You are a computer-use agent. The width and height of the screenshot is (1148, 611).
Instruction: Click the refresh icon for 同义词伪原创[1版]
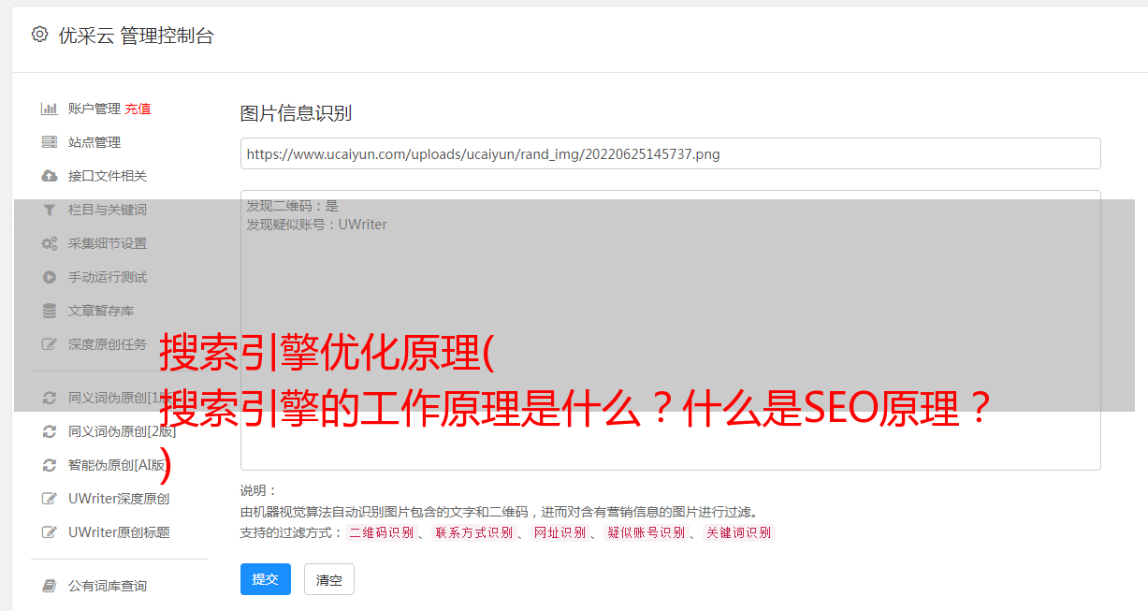tap(50, 398)
